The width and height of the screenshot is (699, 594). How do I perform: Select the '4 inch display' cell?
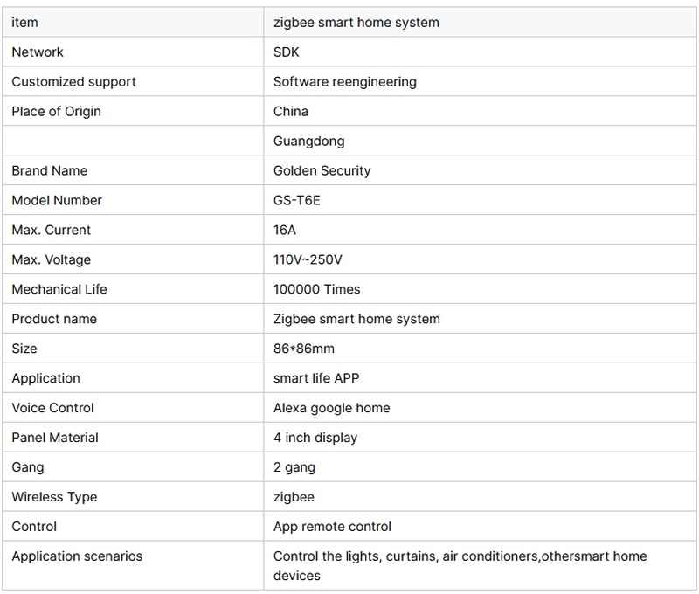click(315, 438)
